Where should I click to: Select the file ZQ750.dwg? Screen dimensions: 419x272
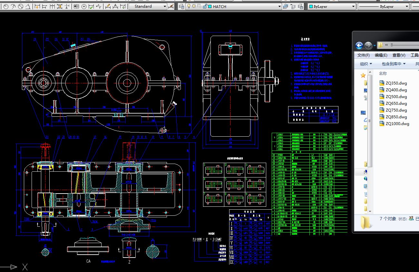click(393, 110)
